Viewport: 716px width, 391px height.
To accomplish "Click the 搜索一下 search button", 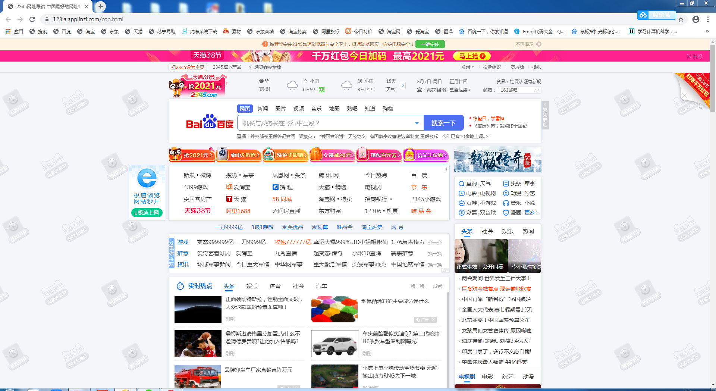I will point(443,123).
